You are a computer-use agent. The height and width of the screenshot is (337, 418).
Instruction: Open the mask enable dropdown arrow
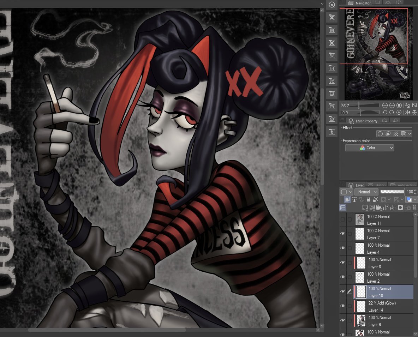pos(389,199)
